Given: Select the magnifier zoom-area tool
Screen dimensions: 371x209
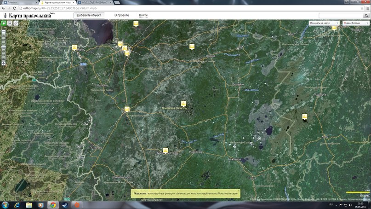Looking at the screenshot, I should (x=10, y=23).
